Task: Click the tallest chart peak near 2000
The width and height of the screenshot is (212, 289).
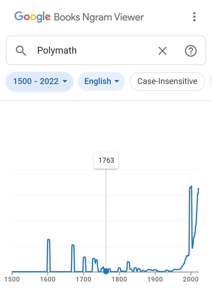Action: [x=191, y=187]
